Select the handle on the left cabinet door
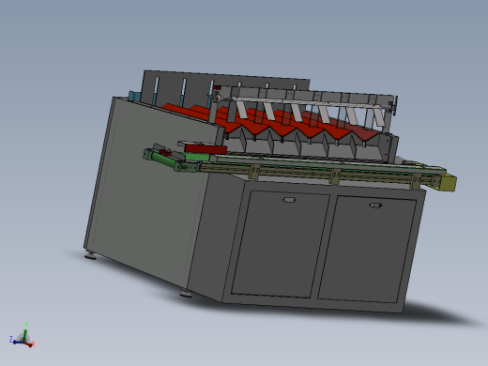The image size is (488, 366). tap(289, 200)
